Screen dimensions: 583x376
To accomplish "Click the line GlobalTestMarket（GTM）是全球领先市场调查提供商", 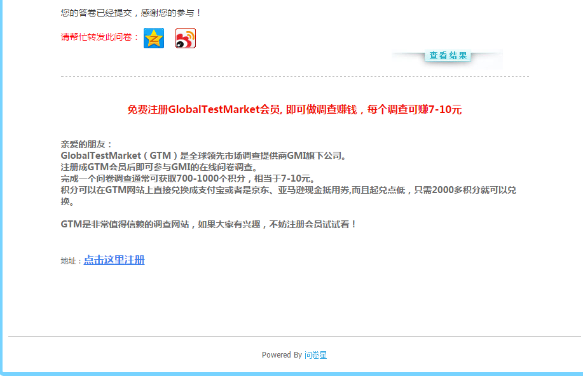I will 203,156.
